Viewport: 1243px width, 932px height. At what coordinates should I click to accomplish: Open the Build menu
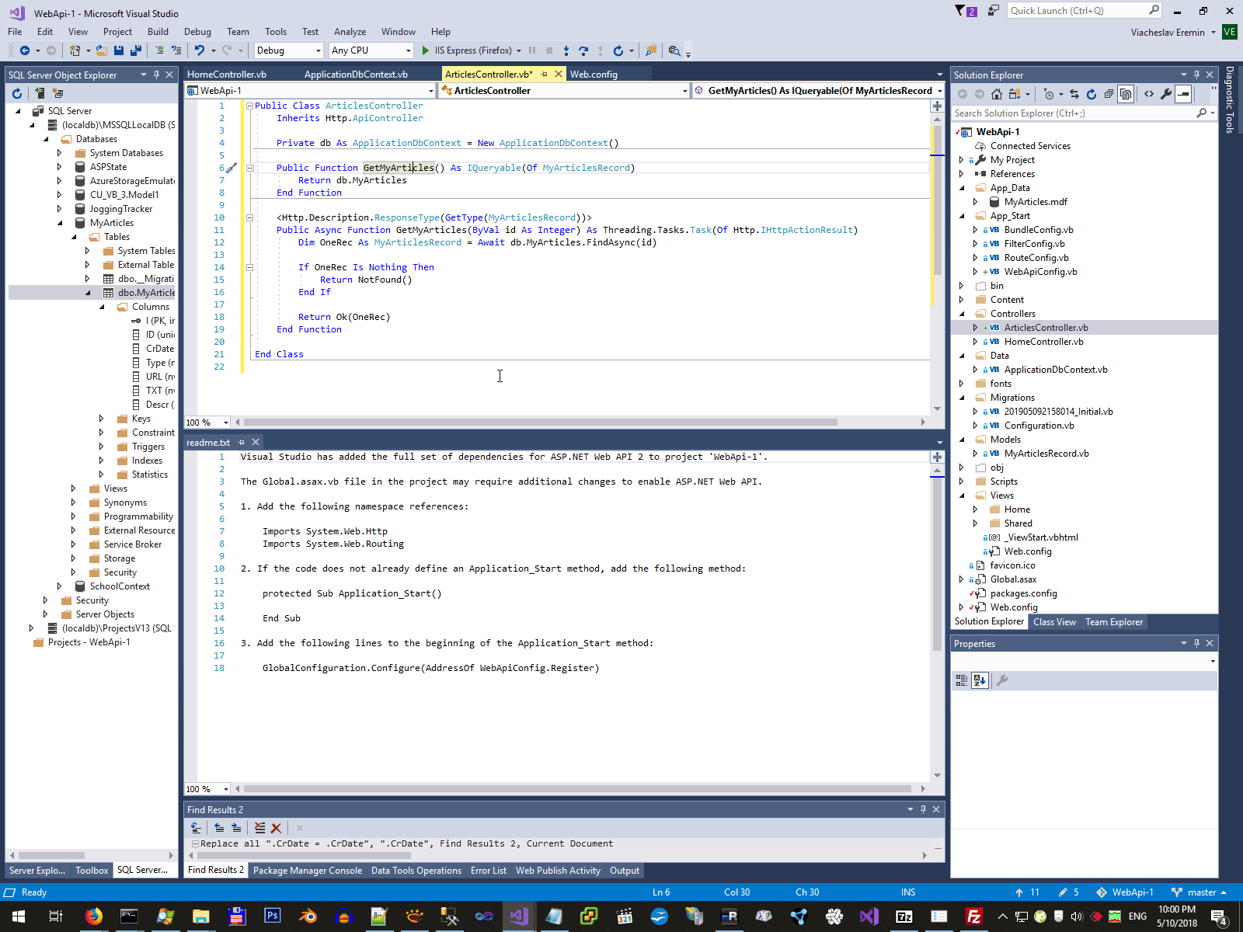[x=158, y=32]
